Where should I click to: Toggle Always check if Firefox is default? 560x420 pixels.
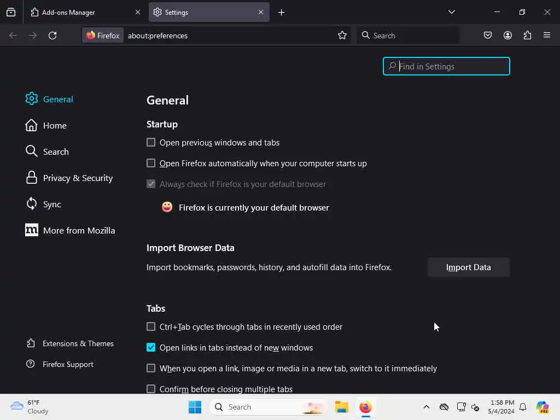(x=151, y=184)
